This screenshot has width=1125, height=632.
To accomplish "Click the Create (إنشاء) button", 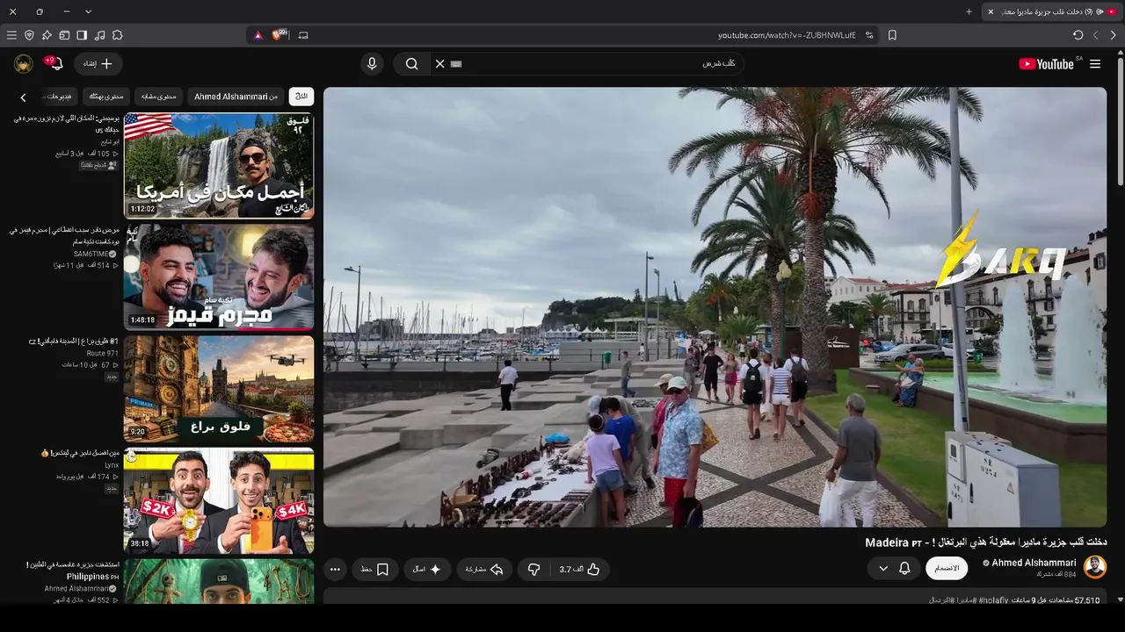I will 98,64.
